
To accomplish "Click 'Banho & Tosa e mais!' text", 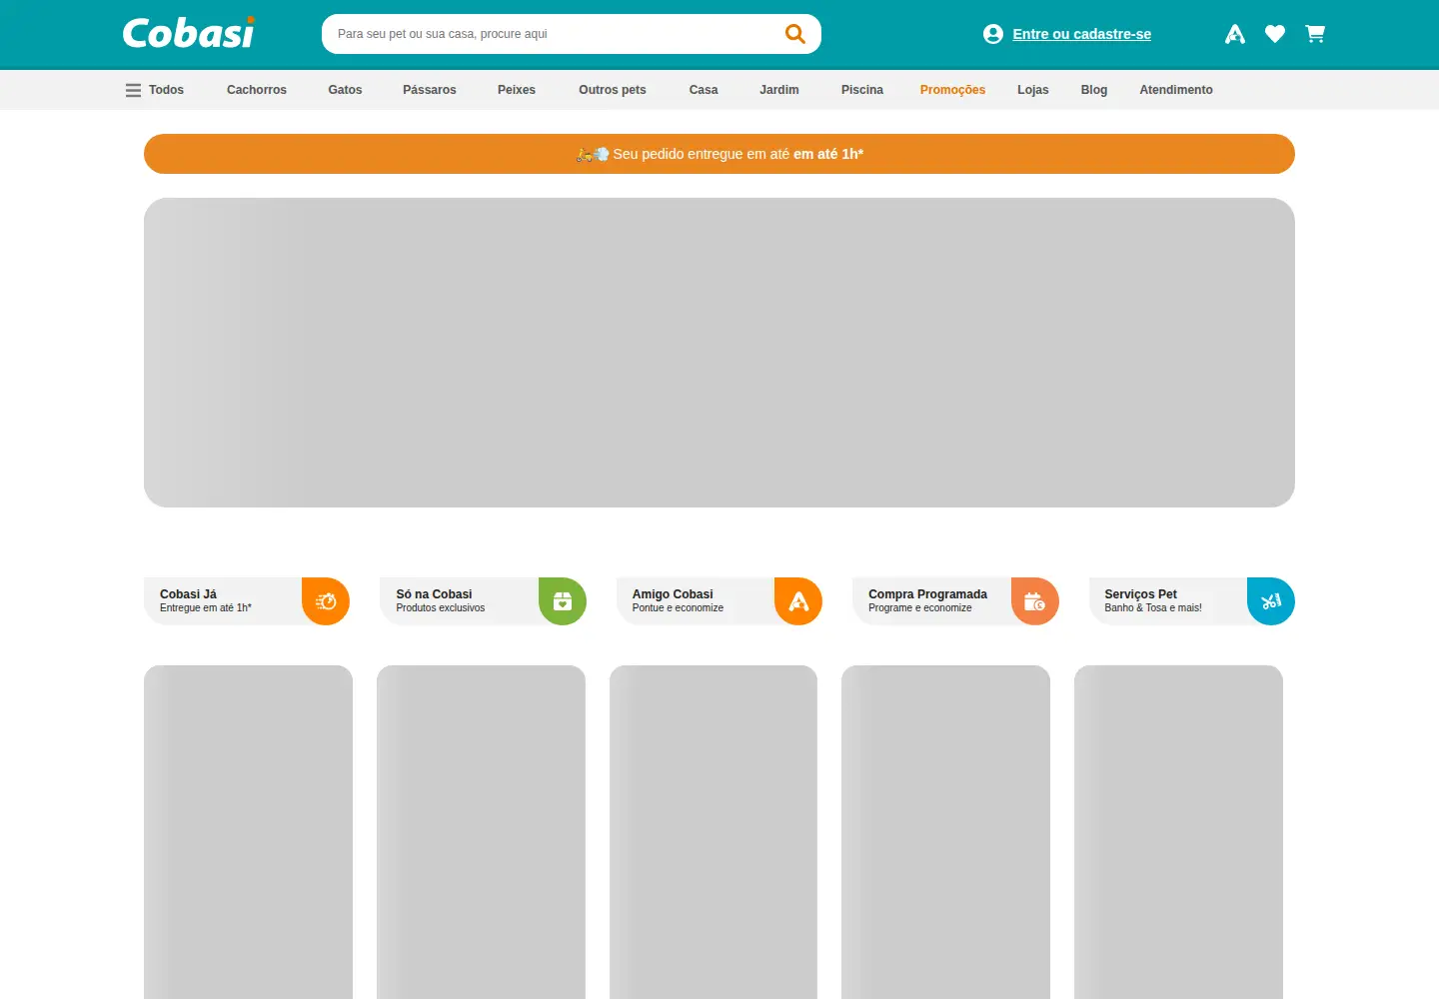I will [1153, 608].
